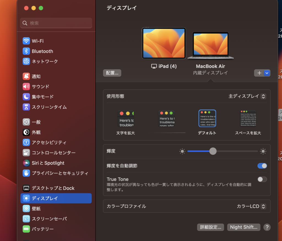Select the デスクトップと Dock icon
Screen dimensions: 282x241
(26, 188)
